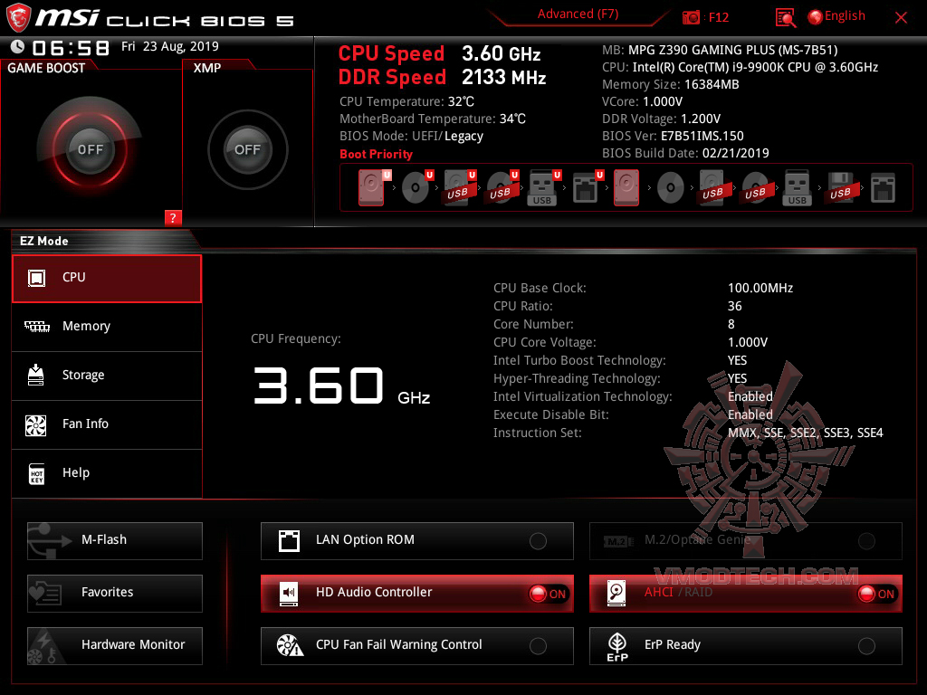This screenshot has height=695, width=927.
Task: Click the VCore: 1.000V line
Action: (642, 101)
